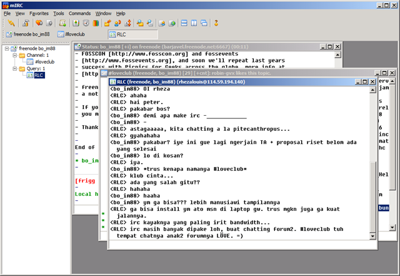Collapse the Query: 1 folder expander
This screenshot has height=276, width=400.
coord(15,68)
